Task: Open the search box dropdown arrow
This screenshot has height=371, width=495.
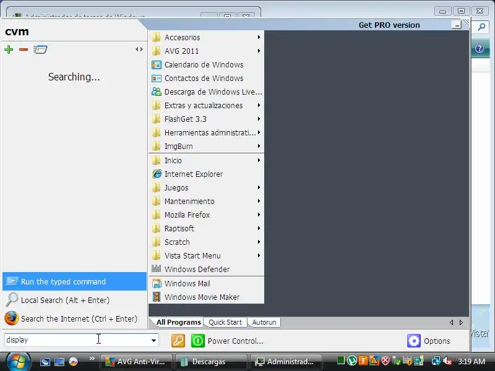Action: pos(153,341)
